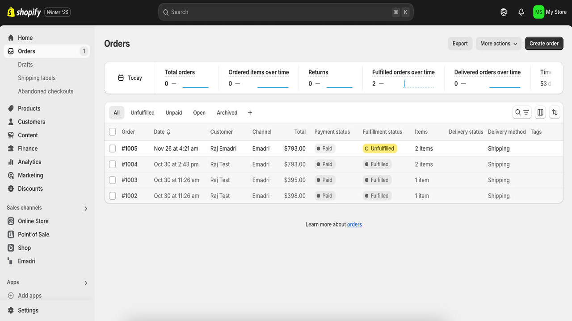Open the search and filter orders icon
The height and width of the screenshot is (321, 572).
522,112
